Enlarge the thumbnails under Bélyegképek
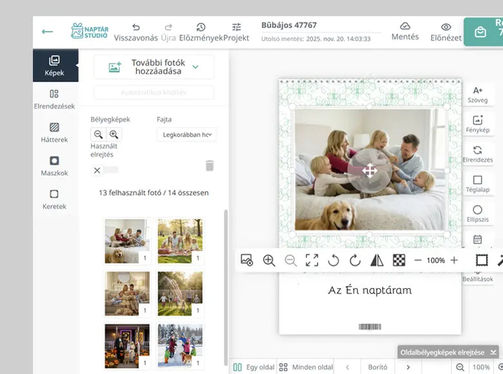503x374 pixels. [114, 135]
